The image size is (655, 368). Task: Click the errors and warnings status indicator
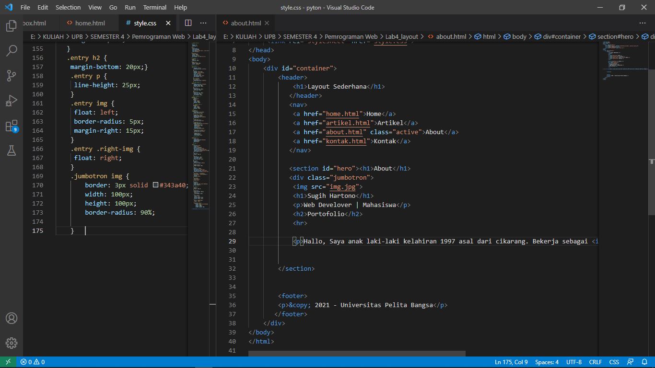(x=30, y=362)
